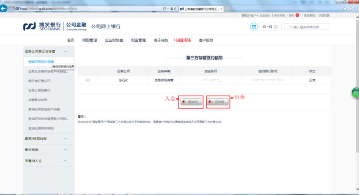The width and height of the screenshot is (359, 195).
Task: Click the green floating circle on right edge
Action: pos(355,92)
